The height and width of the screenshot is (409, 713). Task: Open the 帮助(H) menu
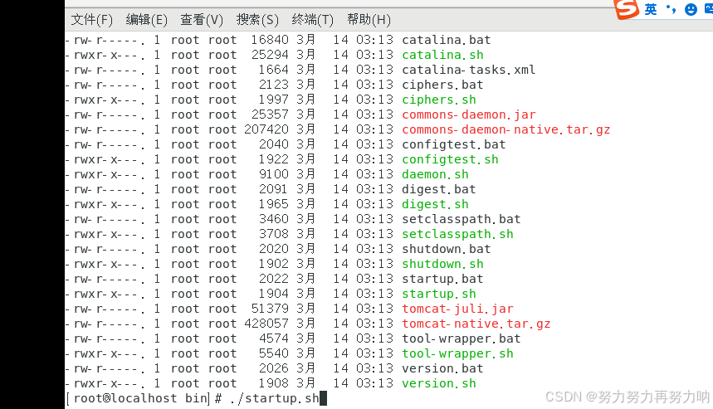(369, 20)
